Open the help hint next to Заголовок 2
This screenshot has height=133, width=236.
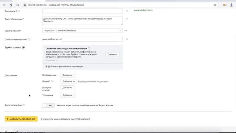click(x=19, y=11)
